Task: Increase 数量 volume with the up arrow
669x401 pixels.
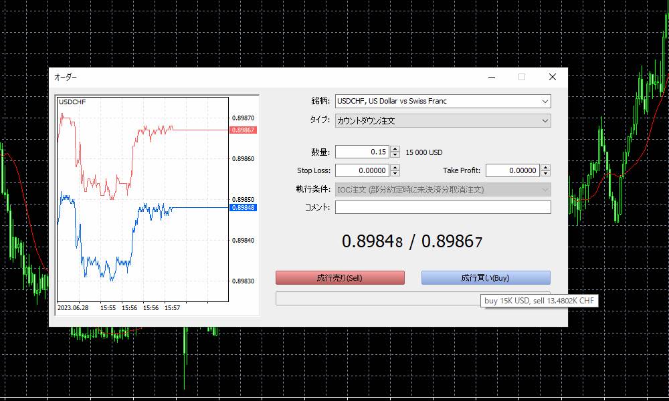Action: 395,149
